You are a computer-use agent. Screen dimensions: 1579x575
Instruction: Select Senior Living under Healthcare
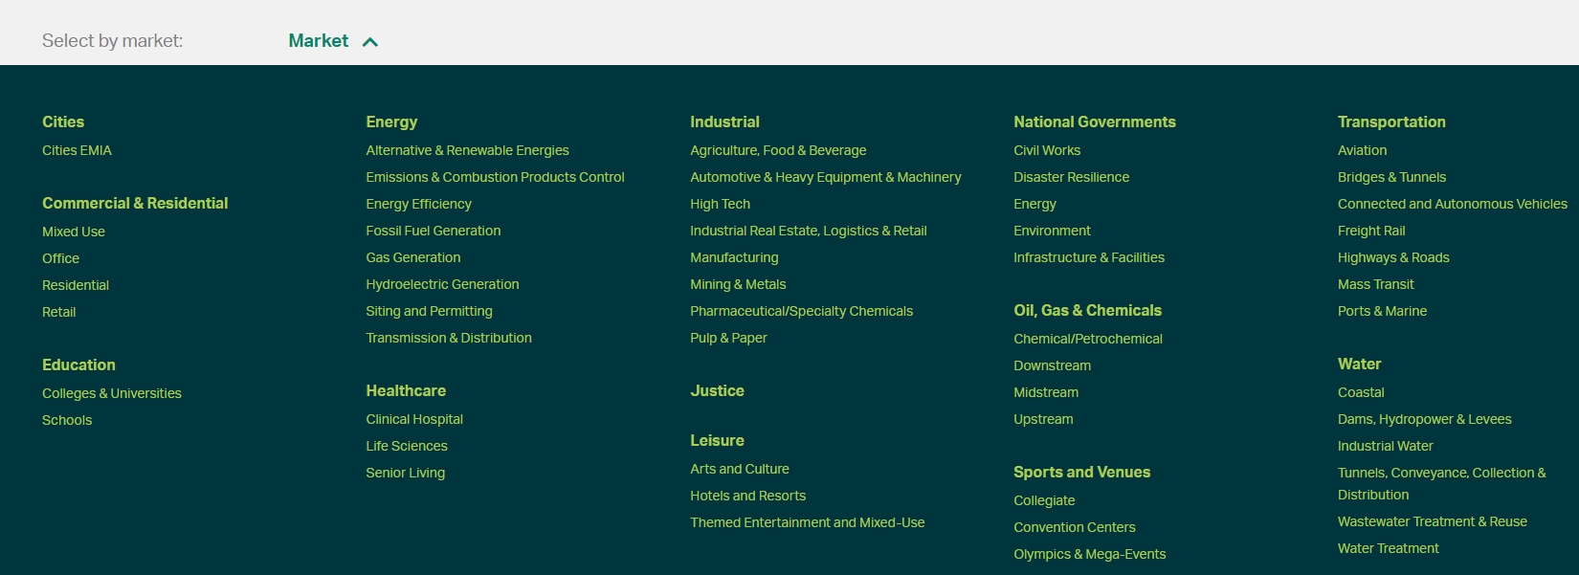coord(405,473)
